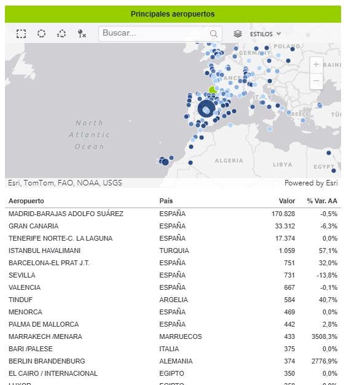This screenshot has height=385, width=346.
Task: Select the TINDUF airport row
Action: pos(173,300)
